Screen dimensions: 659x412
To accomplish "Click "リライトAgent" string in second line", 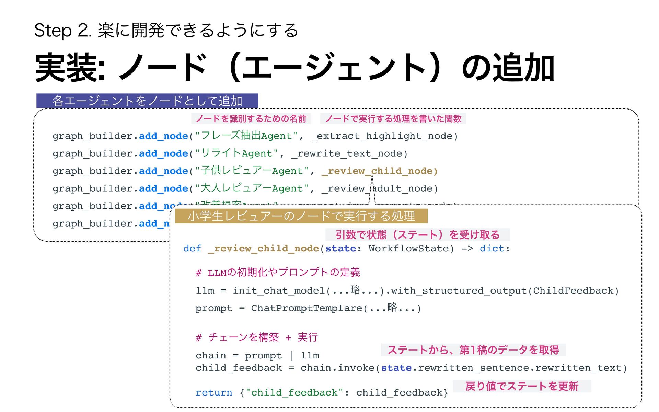I will (x=236, y=153).
